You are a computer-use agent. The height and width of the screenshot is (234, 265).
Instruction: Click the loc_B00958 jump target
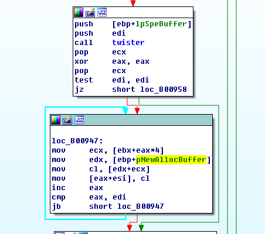pyautogui.click(x=164, y=90)
